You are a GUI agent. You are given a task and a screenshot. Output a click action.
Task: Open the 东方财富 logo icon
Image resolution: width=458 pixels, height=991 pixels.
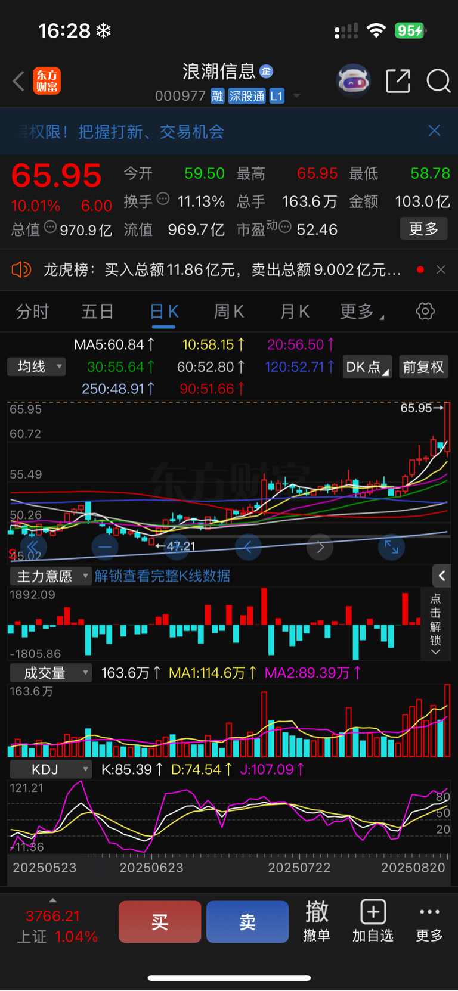pyautogui.click(x=47, y=81)
